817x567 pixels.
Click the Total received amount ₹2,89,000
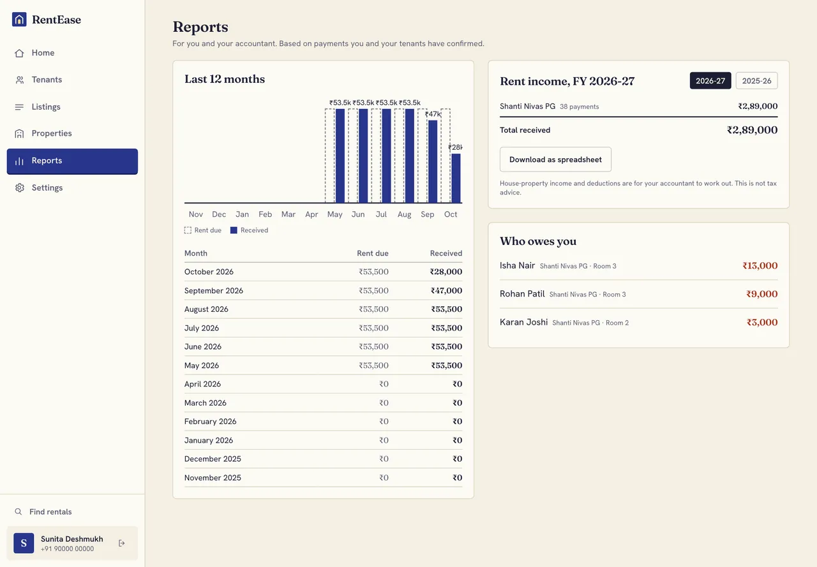[x=752, y=130]
